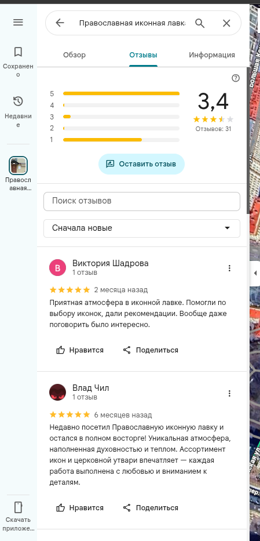Image resolution: width=260 pixels, height=541 pixels.
Task: Switch to the Информация tab
Action: tap(212, 55)
